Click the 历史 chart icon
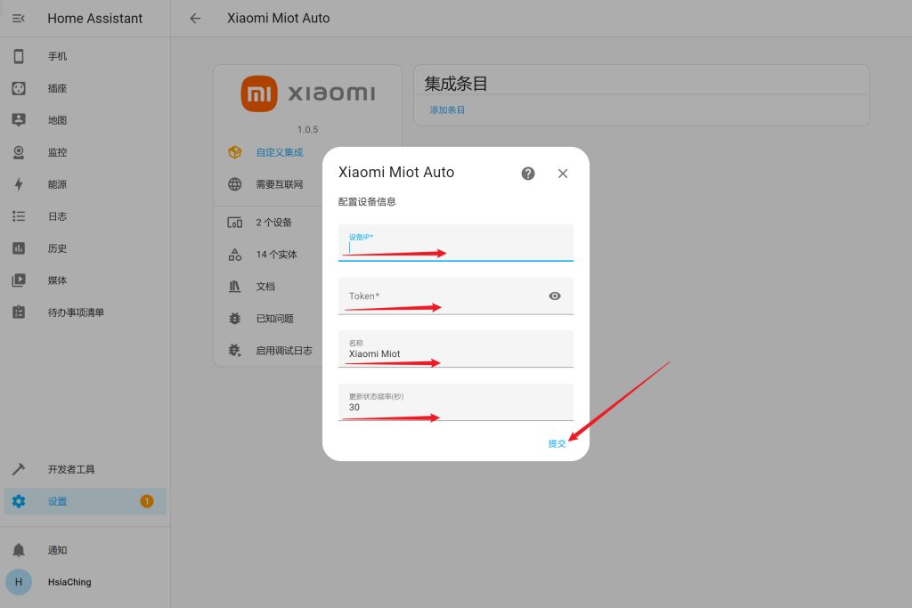912x608 pixels. pyautogui.click(x=19, y=248)
